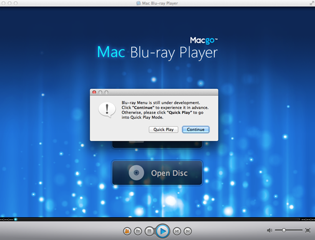Adjust the volume slider knob

pyautogui.click(x=283, y=230)
